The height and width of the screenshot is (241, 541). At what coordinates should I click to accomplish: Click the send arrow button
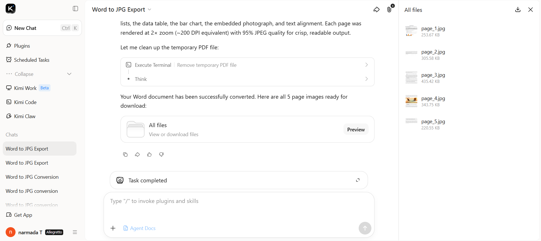click(365, 228)
